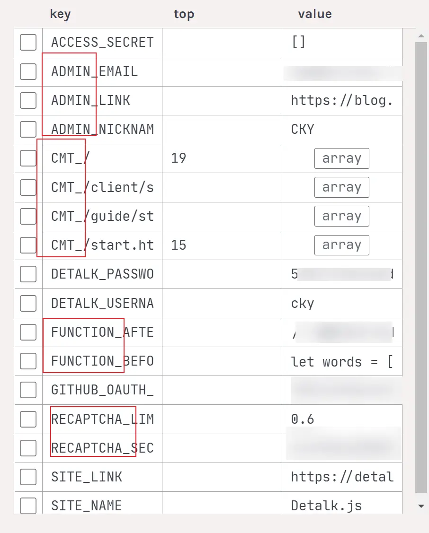This screenshot has height=533, width=429.
Task: Click scrollbar up arrow
Action: point(421,35)
